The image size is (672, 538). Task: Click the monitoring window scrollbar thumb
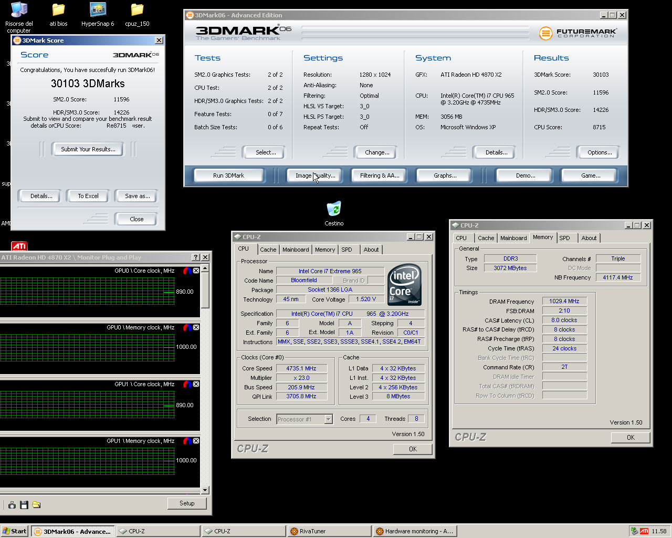point(205,291)
